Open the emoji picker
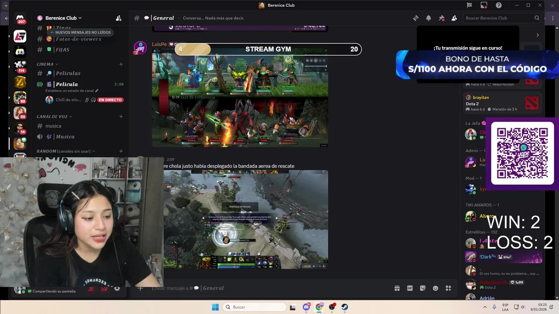 (x=435, y=288)
